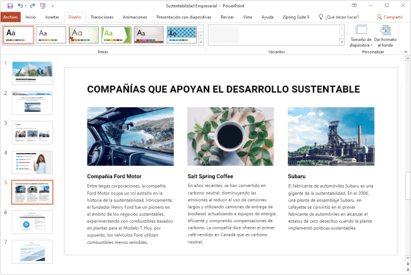This screenshot has width=411, height=275.
Task: Open the Animaciones tab
Action: coord(134,17)
